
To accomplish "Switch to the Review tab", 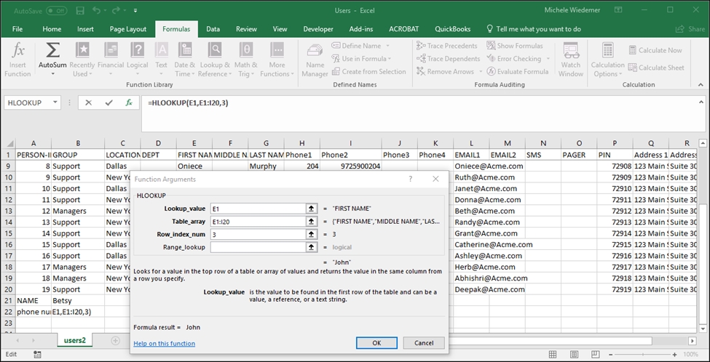I will pyautogui.click(x=246, y=29).
